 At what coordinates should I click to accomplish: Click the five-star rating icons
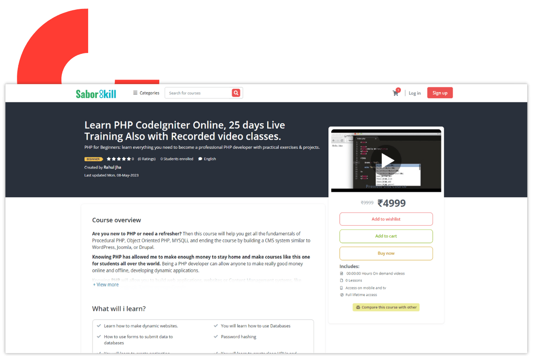pos(119,159)
